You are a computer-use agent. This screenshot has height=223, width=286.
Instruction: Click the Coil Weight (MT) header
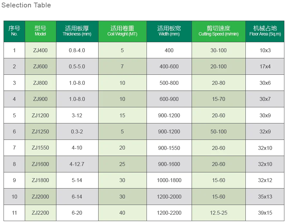(122, 31)
